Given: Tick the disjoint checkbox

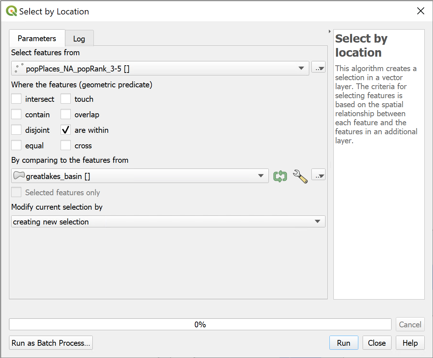Looking at the screenshot, I should point(16,130).
